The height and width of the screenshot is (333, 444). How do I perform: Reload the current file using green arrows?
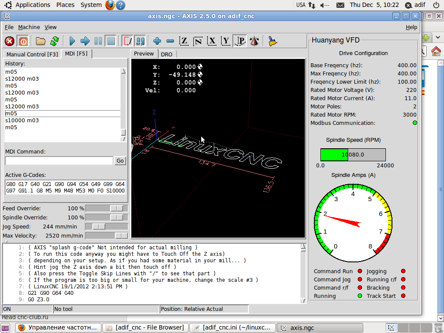tap(55, 41)
